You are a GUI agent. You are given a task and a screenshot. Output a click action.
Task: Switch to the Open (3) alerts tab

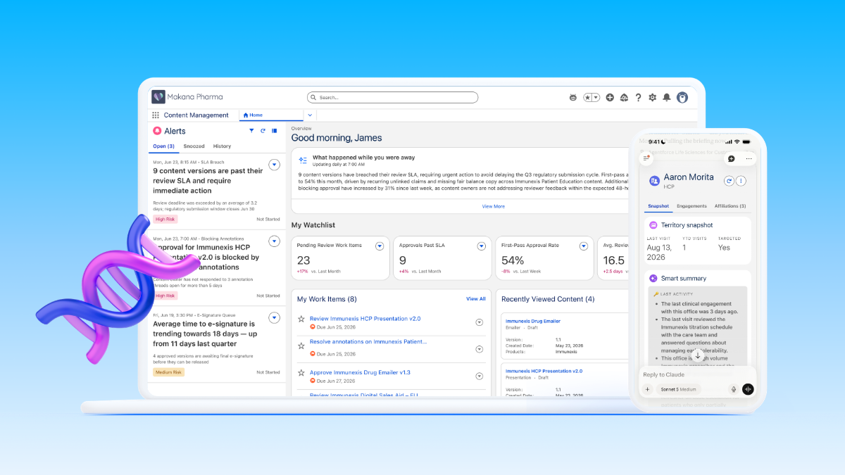pyautogui.click(x=163, y=146)
